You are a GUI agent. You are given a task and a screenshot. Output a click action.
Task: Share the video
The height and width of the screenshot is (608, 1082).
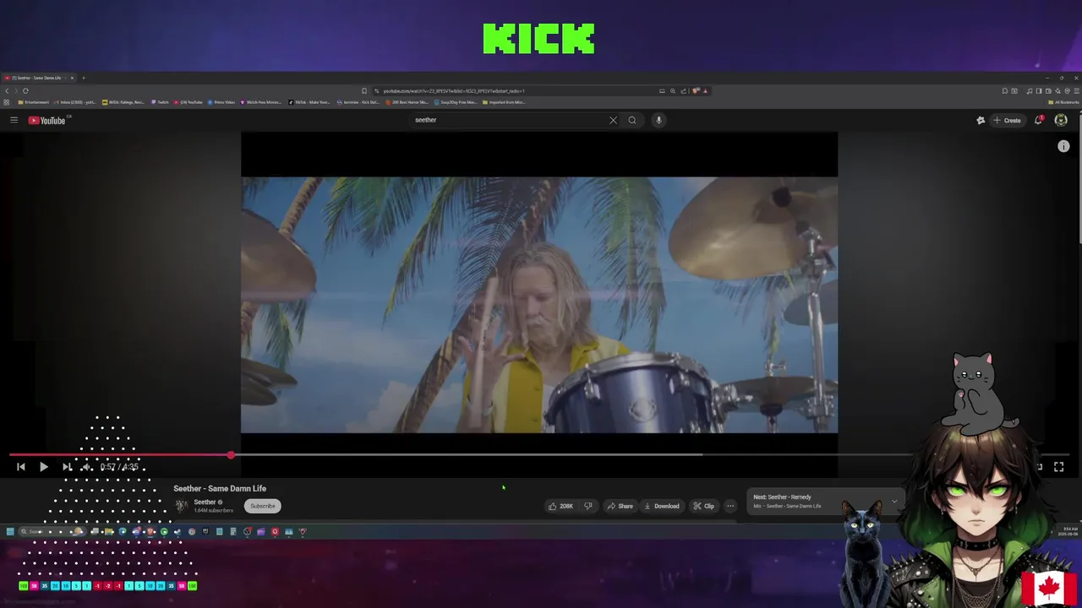pyautogui.click(x=620, y=506)
